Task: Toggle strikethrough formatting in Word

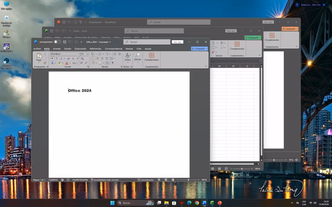Action: click(x=68, y=58)
